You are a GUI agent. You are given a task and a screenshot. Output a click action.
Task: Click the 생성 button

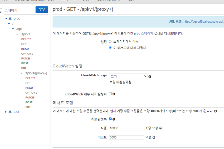pos(42,10)
